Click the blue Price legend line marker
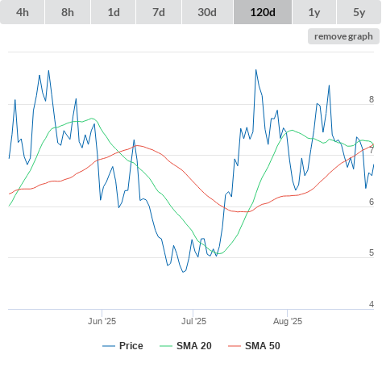 coord(109,346)
